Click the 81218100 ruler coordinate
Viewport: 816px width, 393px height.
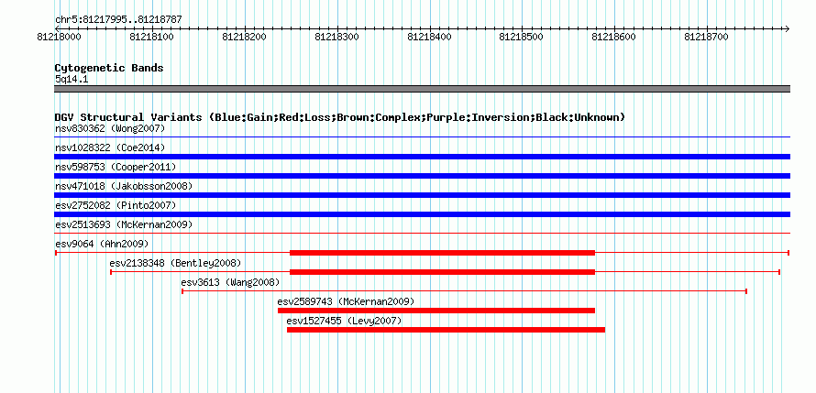(151, 37)
